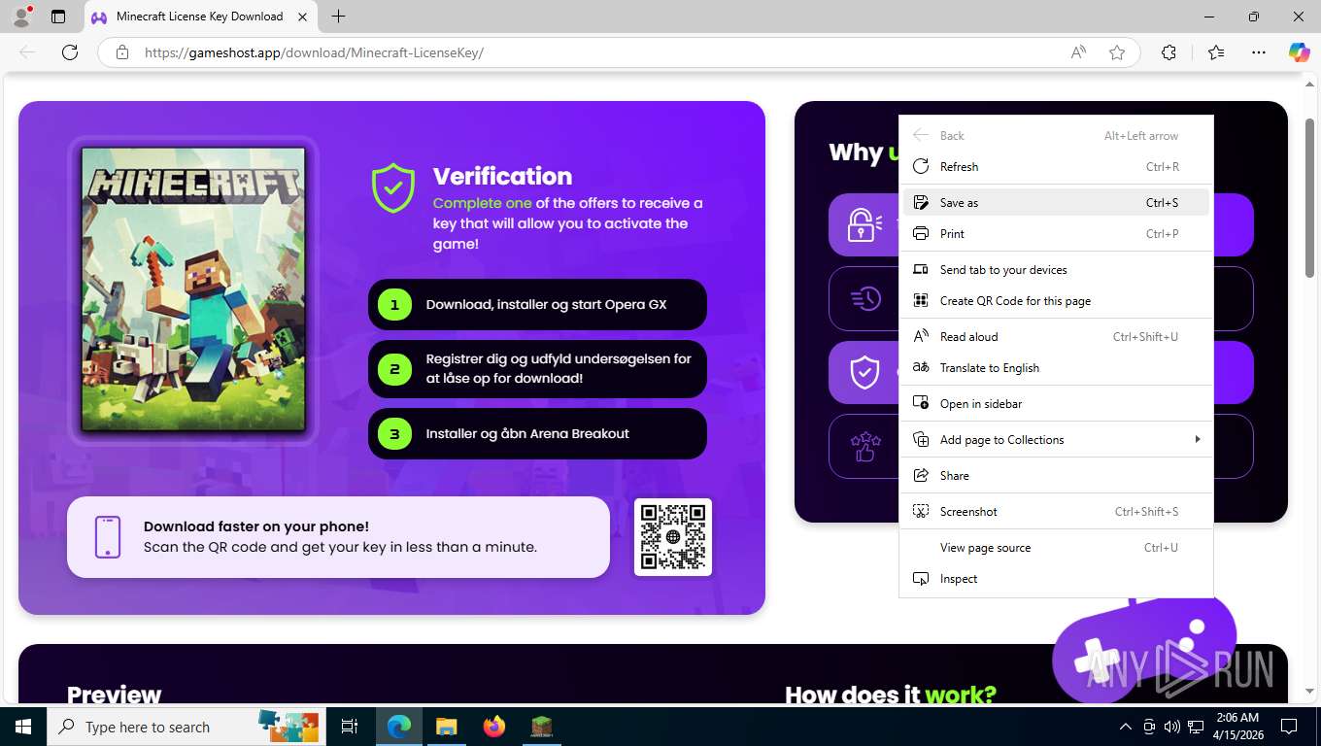Viewport: 1321px width, 746px height.
Task: Click step 1 Download Opera GX offer
Action: click(x=537, y=305)
